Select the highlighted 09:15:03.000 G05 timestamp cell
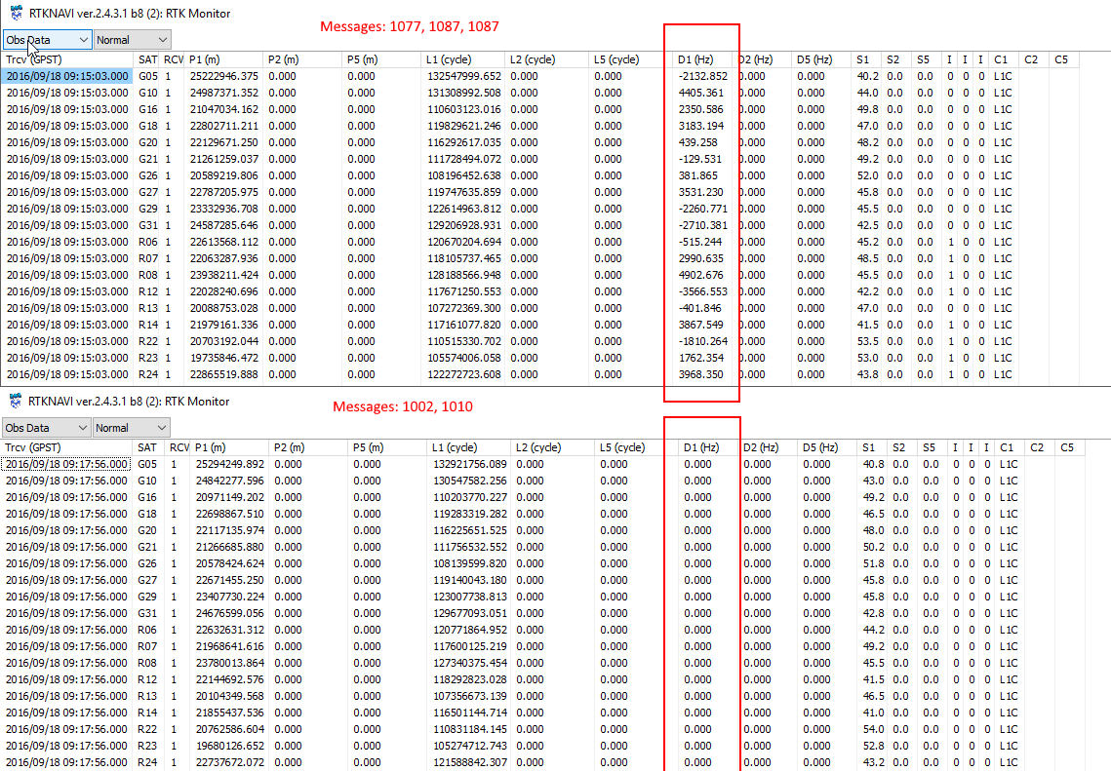 coord(67,76)
